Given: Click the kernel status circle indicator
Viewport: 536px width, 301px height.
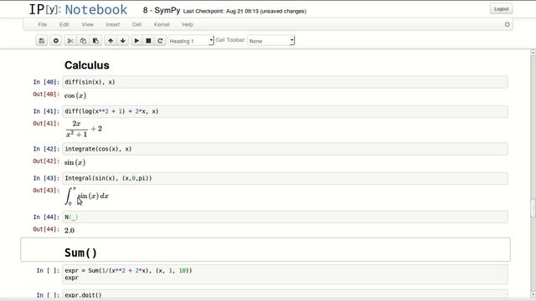Looking at the screenshot, I should [x=508, y=24].
